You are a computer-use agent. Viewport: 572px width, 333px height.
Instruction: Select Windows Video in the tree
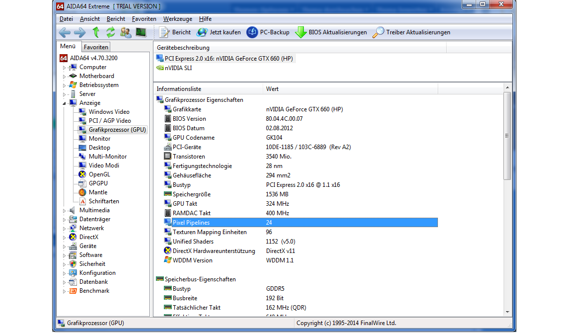[x=109, y=112]
